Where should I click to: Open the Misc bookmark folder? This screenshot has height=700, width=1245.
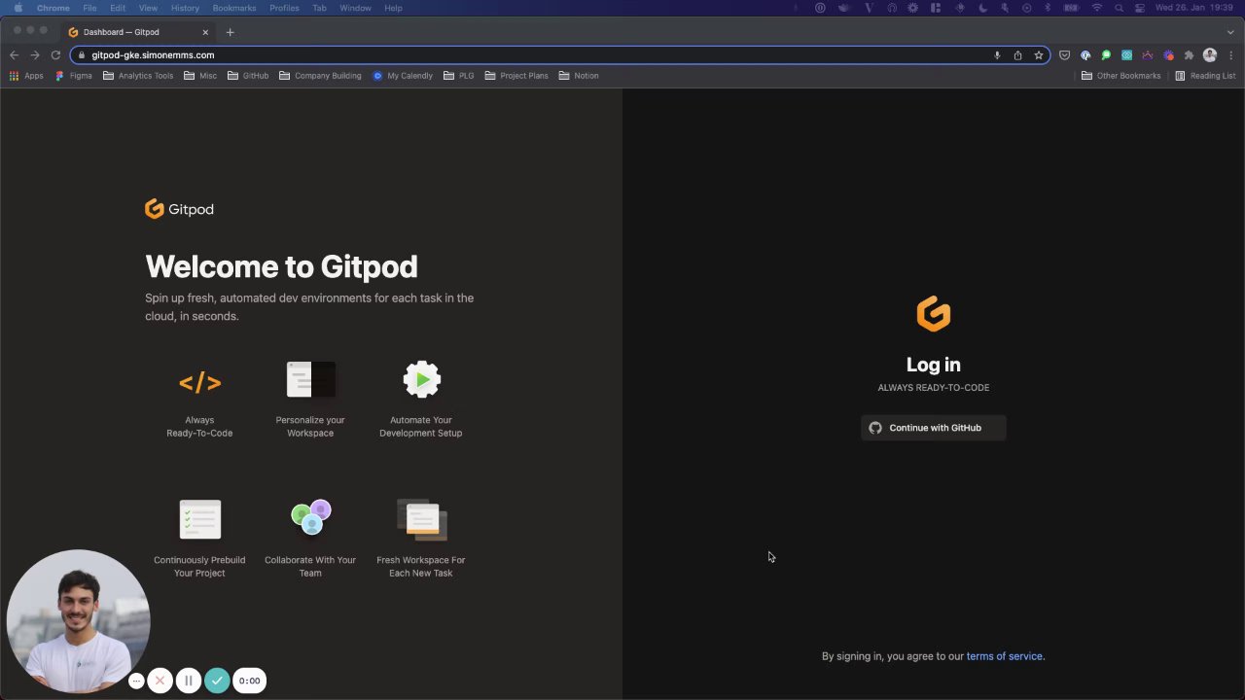pyautogui.click(x=200, y=76)
